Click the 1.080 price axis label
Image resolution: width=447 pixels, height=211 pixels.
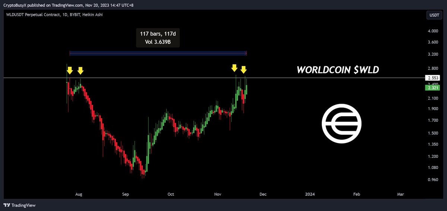(x=433, y=168)
